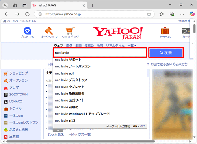197x144 pixels.
Task: Choose suggestion nec lavie サポート
Action: pyautogui.click(x=100, y=60)
